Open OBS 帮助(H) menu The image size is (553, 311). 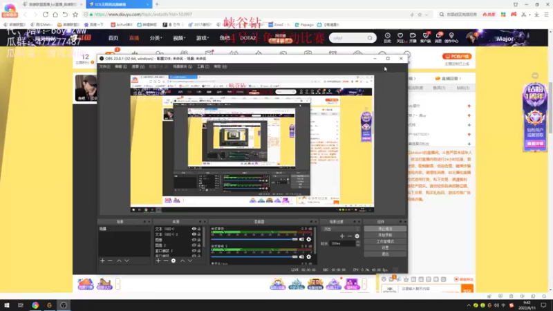(220, 66)
